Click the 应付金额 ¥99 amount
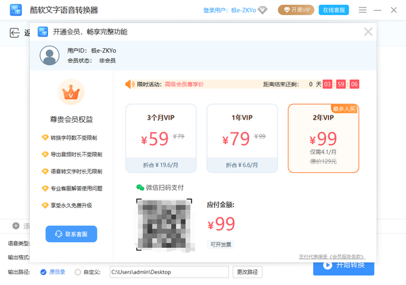The height and width of the screenshot is (285, 406). point(221,224)
